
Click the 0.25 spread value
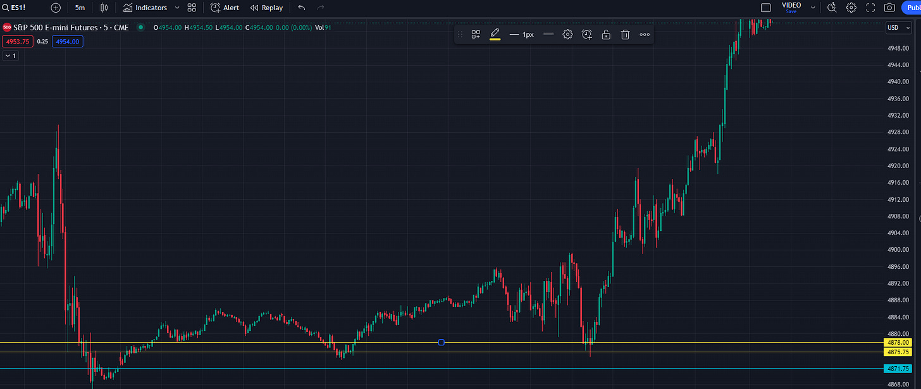point(42,41)
